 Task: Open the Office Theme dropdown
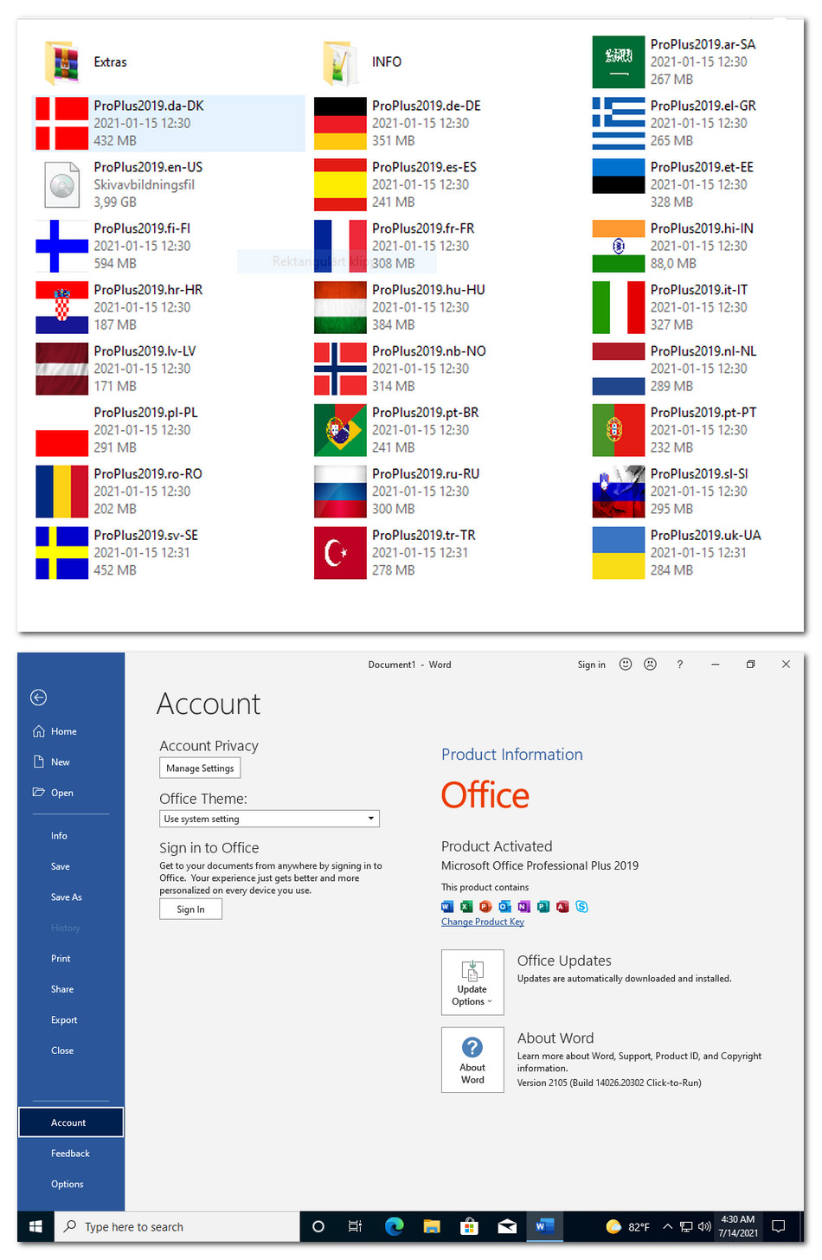tap(269, 819)
